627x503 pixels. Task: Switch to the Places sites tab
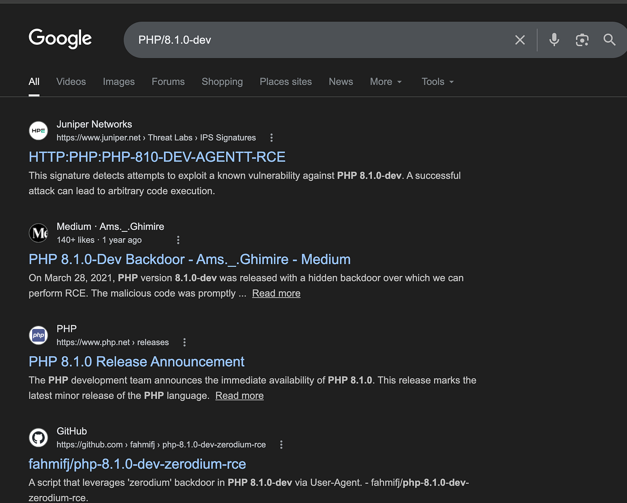286,82
